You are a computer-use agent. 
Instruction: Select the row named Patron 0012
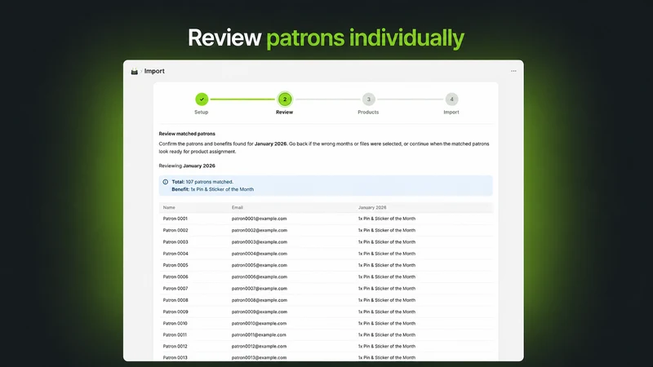(x=326, y=346)
